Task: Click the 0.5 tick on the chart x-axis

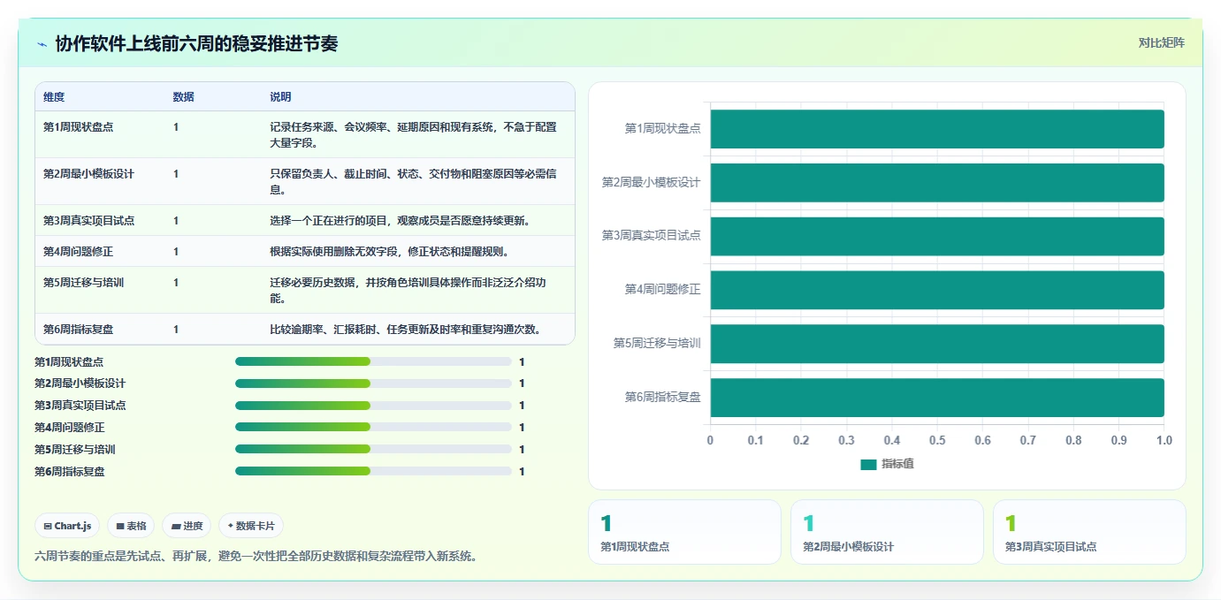Action: coord(937,440)
